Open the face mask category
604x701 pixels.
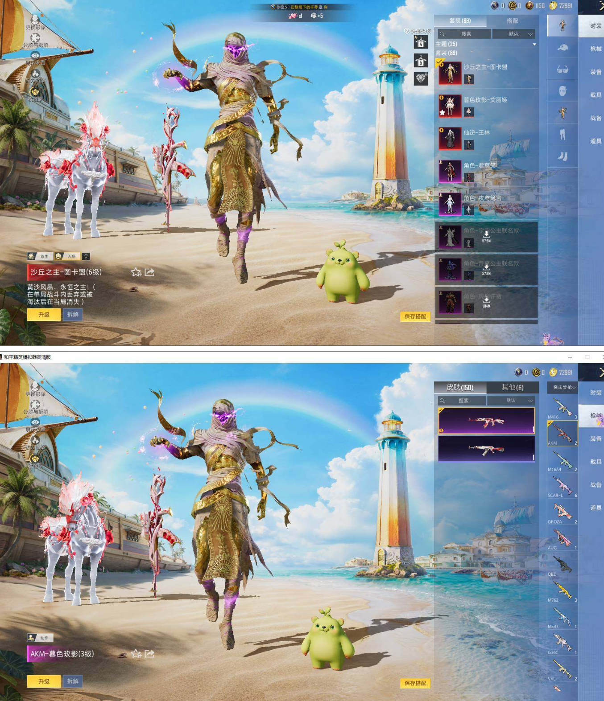click(x=563, y=91)
